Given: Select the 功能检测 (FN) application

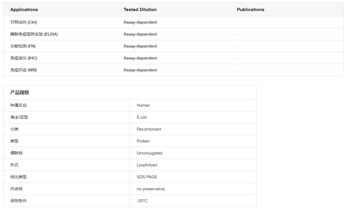Looking at the screenshot, I should pos(23,46).
